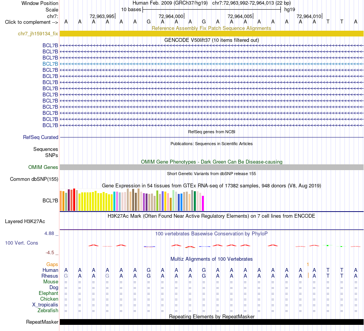
Task: Click the -4.5 lower PhyloP scale value
Action: tap(50, 253)
